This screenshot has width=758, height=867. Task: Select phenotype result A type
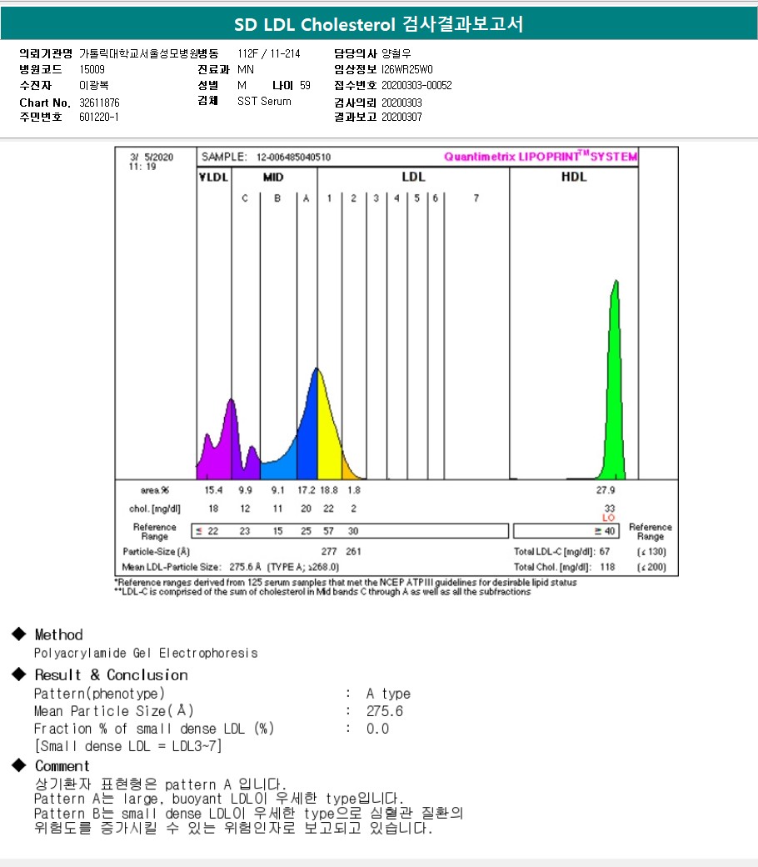click(388, 694)
